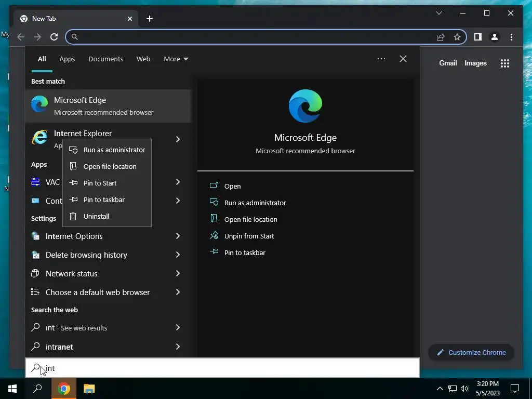Click Chrome bookmark star icon
Image resolution: width=532 pixels, height=399 pixels.
(x=457, y=37)
